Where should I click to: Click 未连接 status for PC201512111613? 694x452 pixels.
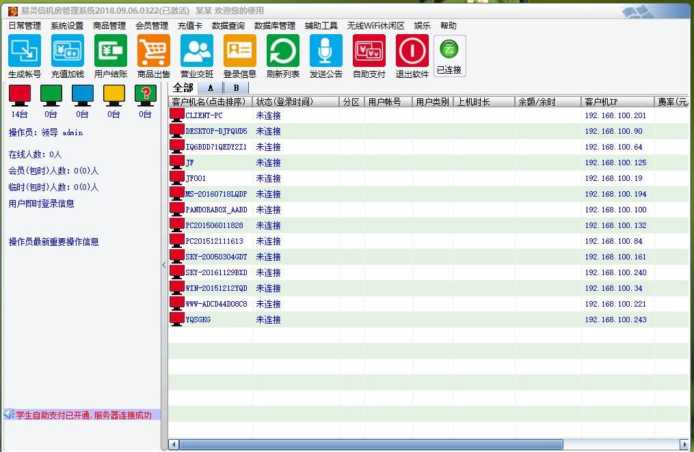[x=268, y=241]
